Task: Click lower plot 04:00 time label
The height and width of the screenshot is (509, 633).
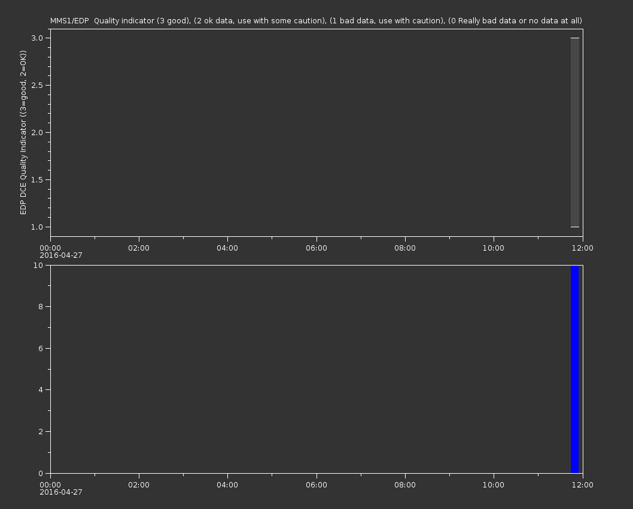Action: pyautogui.click(x=227, y=485)
